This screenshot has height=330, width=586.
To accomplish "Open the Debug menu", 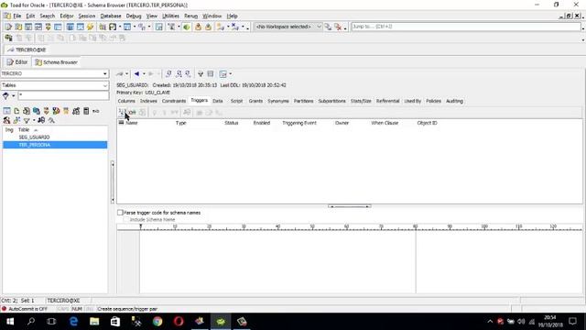I will click(134, 16).
